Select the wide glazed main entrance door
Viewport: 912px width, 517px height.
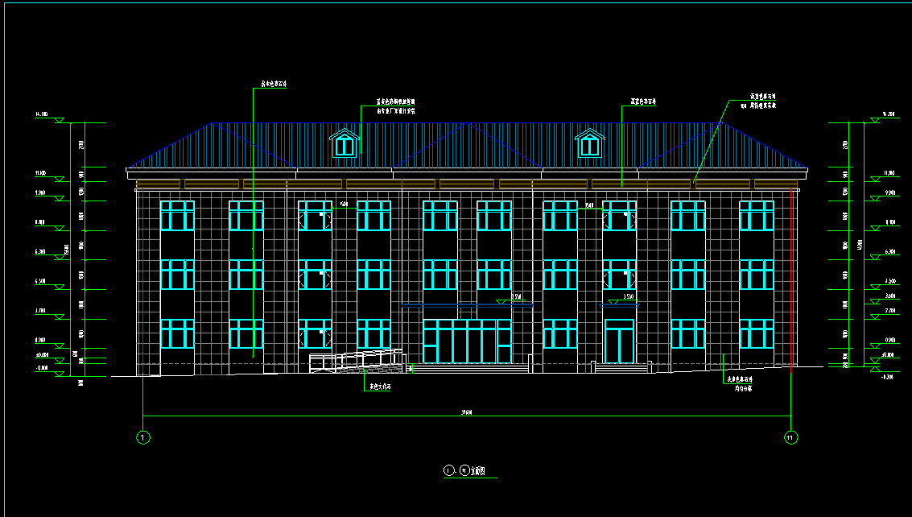[x=467, y=341]
